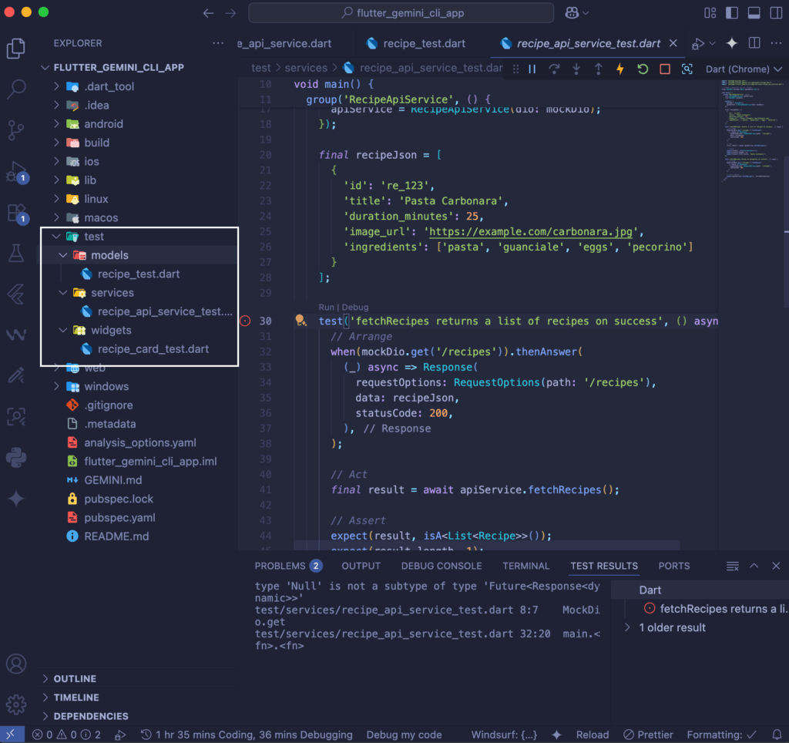Maximize the bottom panel size
This screenshot has width=789, height=743.
click(x=754, y=566)
